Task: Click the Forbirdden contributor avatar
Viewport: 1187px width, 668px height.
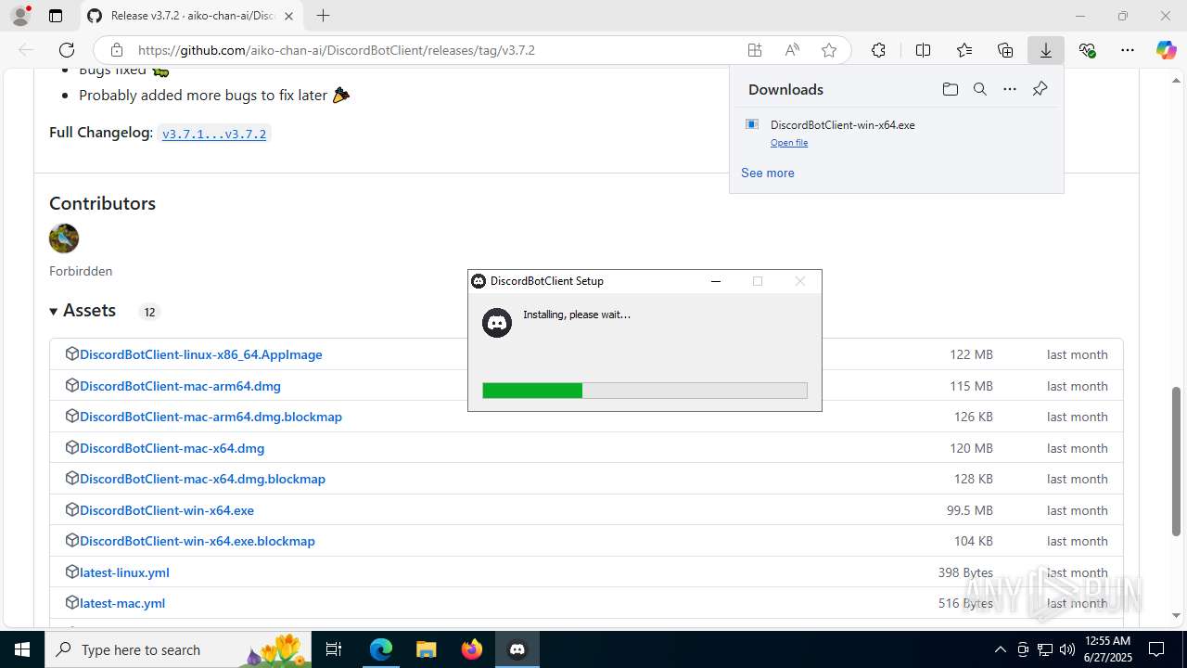Action: coord(64,238)
